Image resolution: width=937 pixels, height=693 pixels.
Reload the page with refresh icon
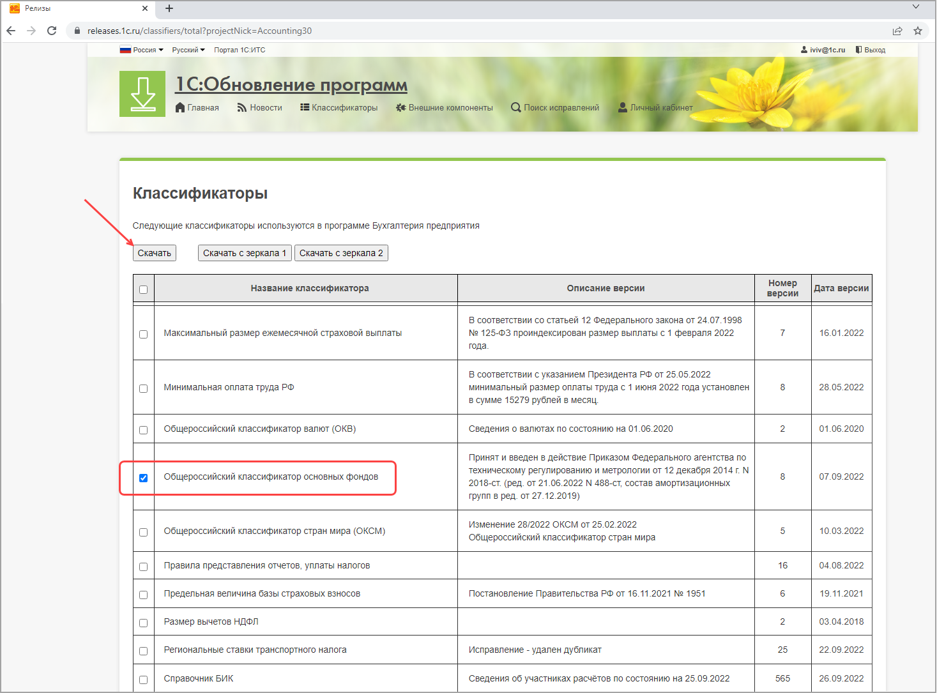click(52, 31)
